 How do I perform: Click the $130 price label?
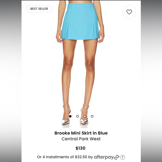tap(80, 148)
